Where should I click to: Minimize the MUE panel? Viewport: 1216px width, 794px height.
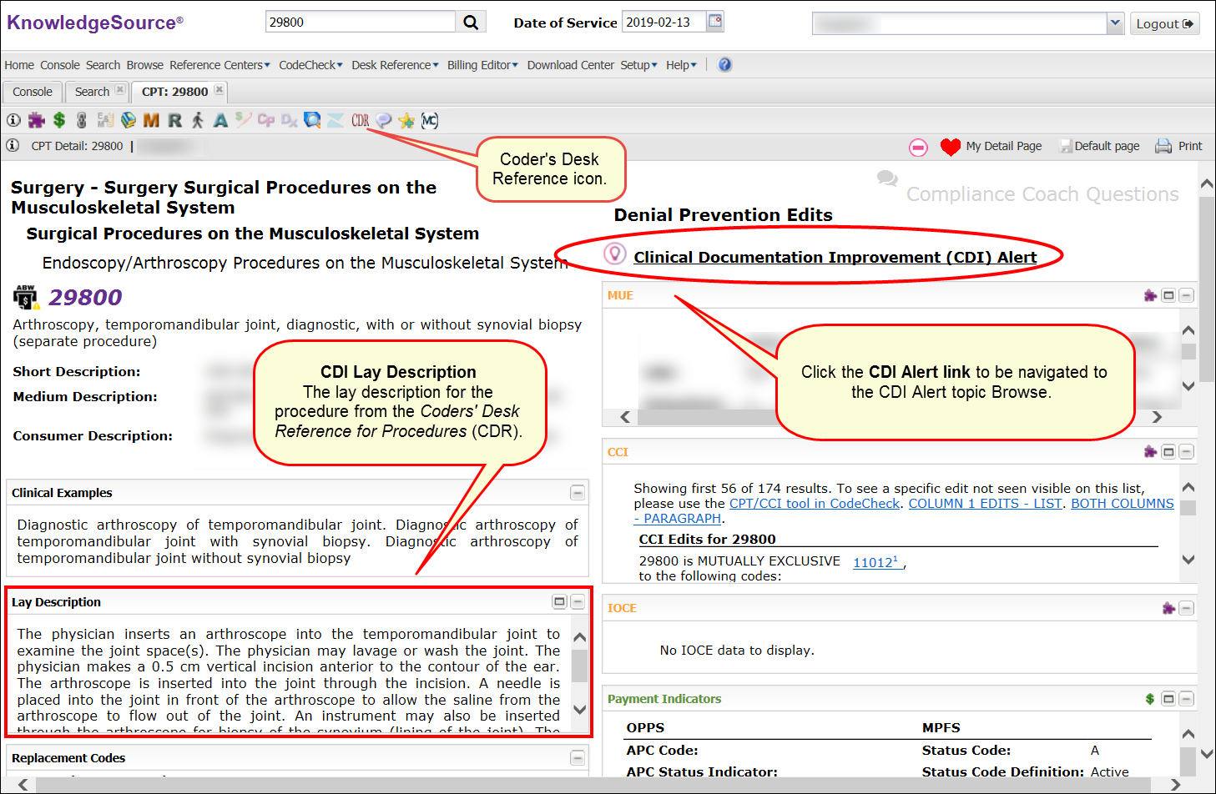click(x=1186, y=295)
